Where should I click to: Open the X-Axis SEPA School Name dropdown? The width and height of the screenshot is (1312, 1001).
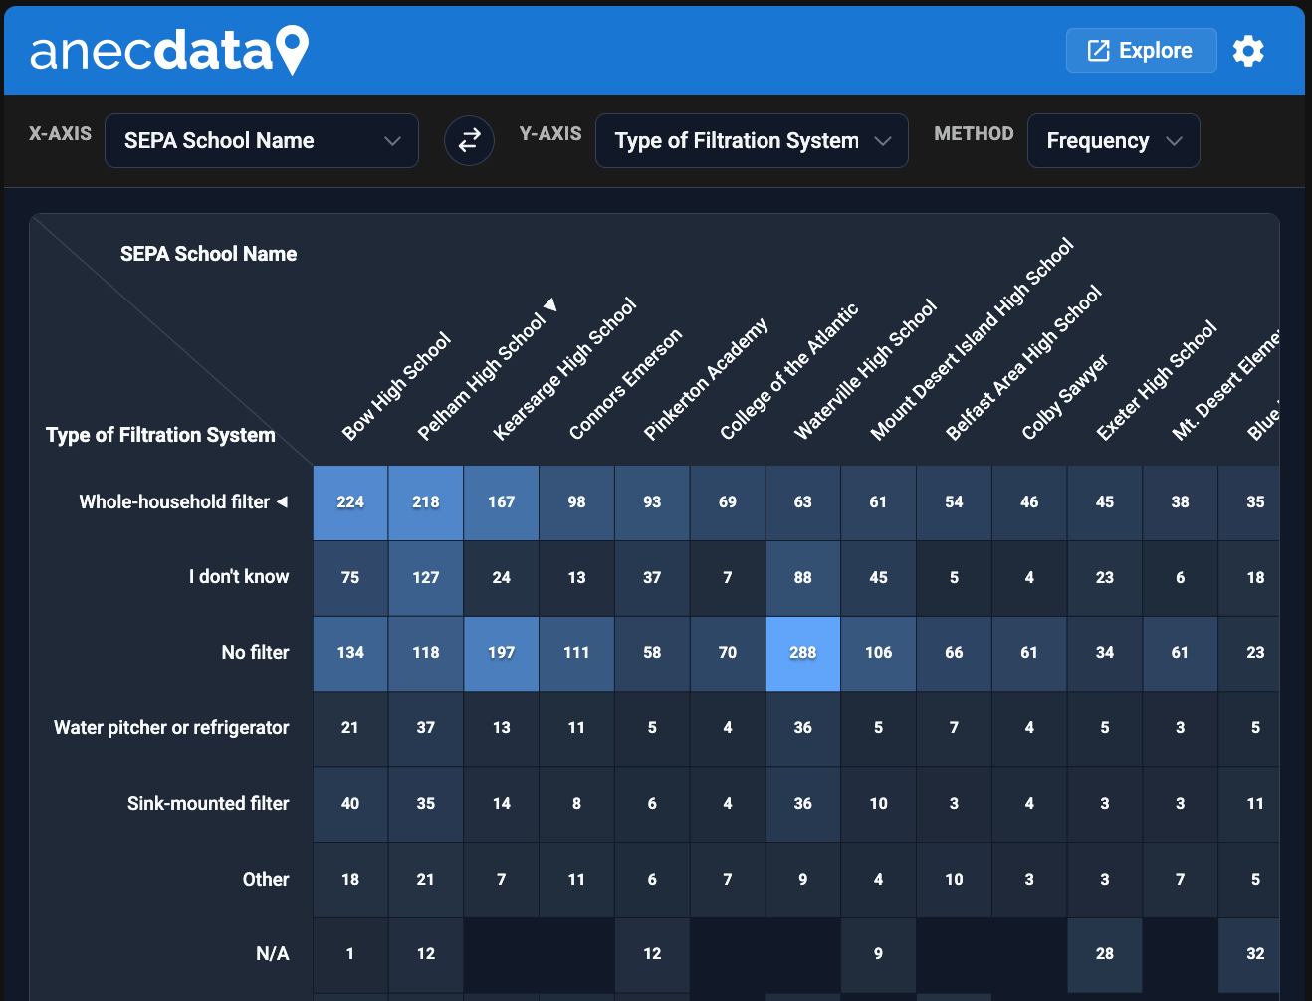click(x=261, y=141)
